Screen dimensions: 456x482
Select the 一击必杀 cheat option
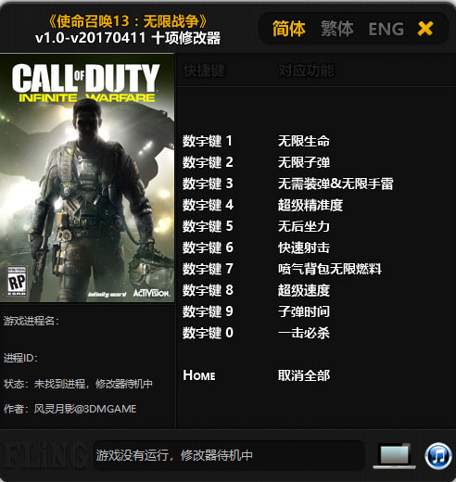coord(304,333)
